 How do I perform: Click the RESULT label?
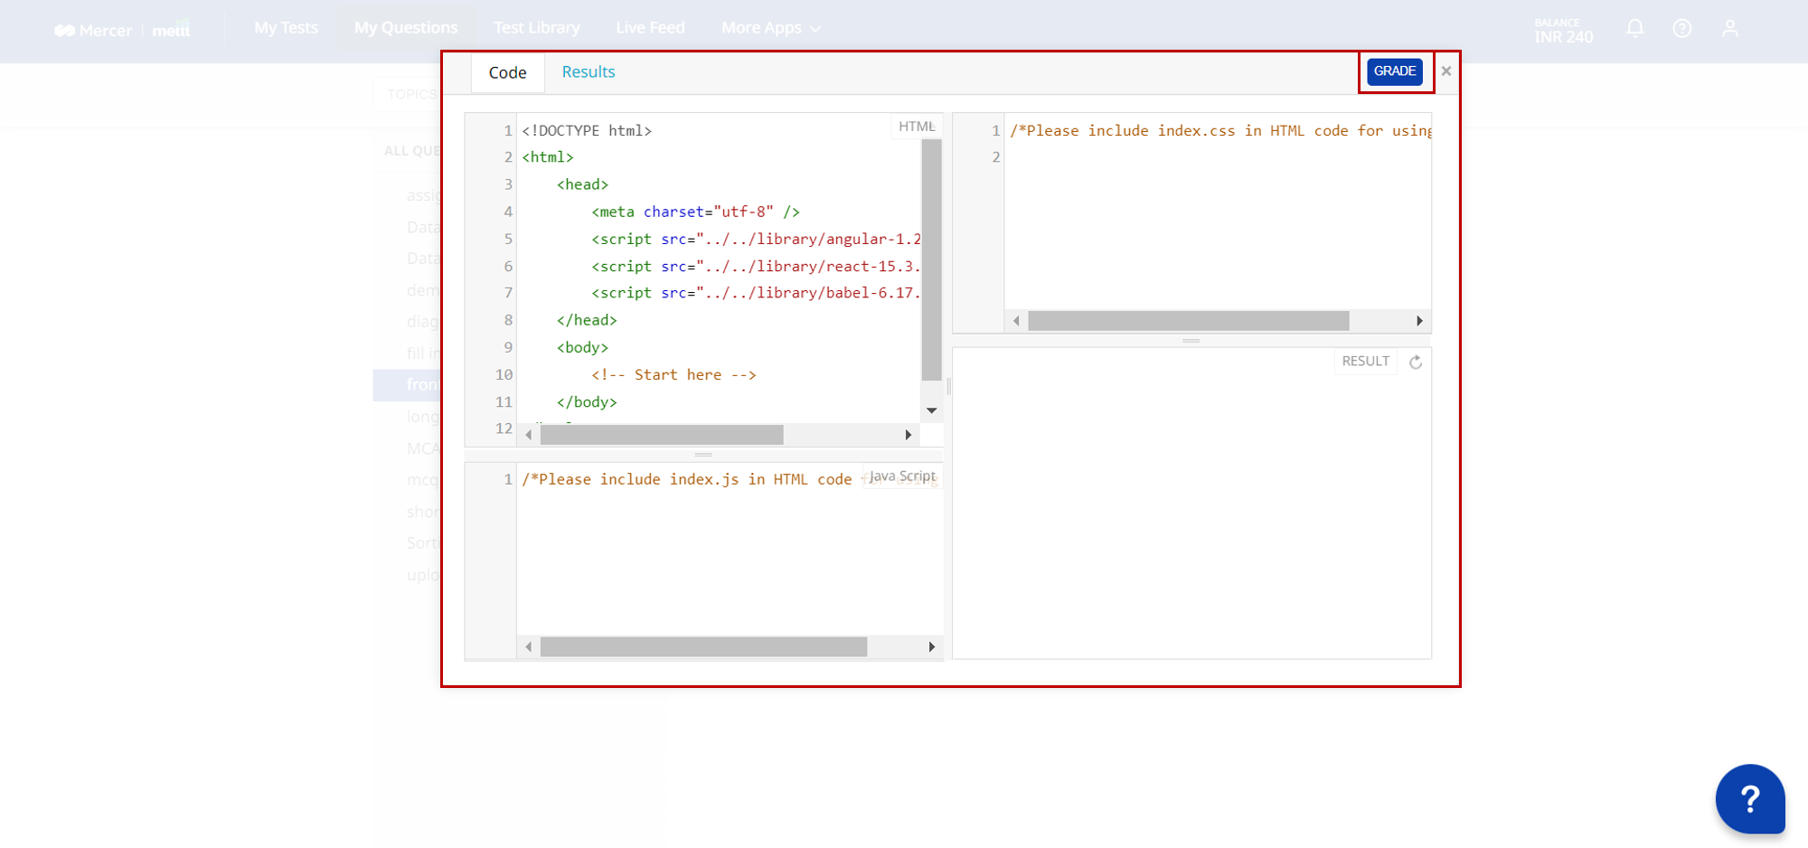click(1365, 362)
